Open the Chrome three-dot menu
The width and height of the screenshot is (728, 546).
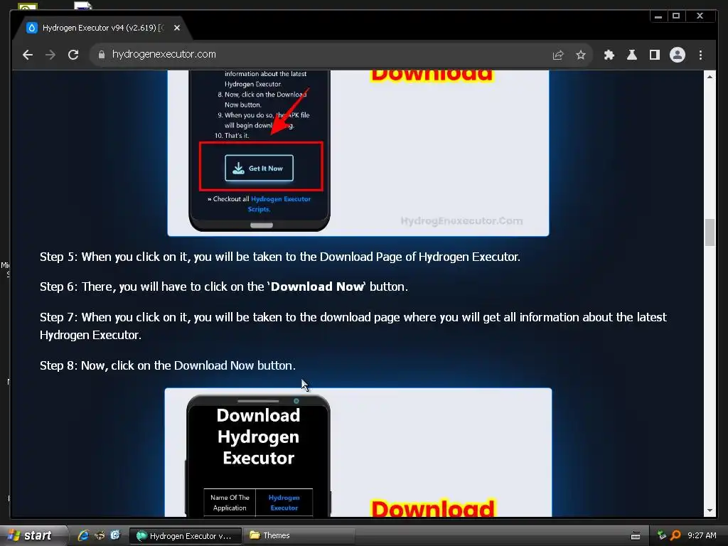(x=700, y=55)
